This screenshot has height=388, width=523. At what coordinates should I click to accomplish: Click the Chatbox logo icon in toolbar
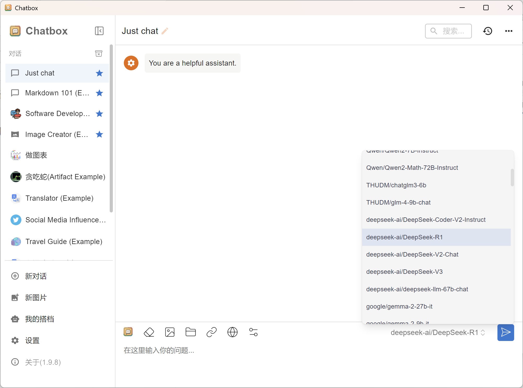[128, 332]
